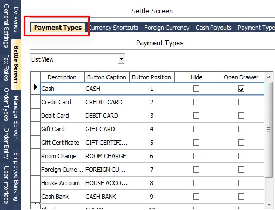Toggle Hide checkbox for Cash

pos(196,89)
